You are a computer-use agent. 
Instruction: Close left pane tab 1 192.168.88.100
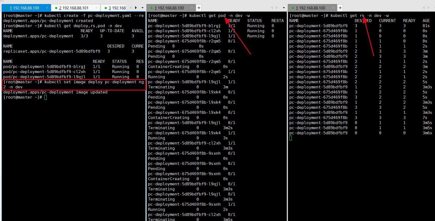pos(47,8)
